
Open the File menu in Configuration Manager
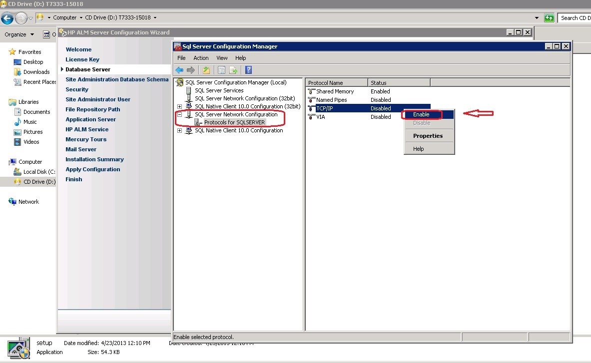click(181, 58)
